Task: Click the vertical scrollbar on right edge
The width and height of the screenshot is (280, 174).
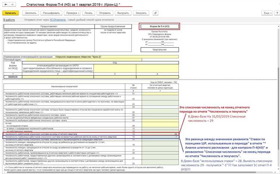Action: tap(278, 93)
